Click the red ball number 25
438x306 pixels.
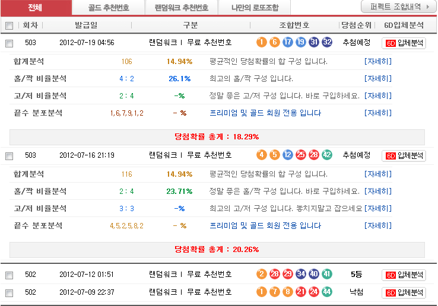(301, 155)
